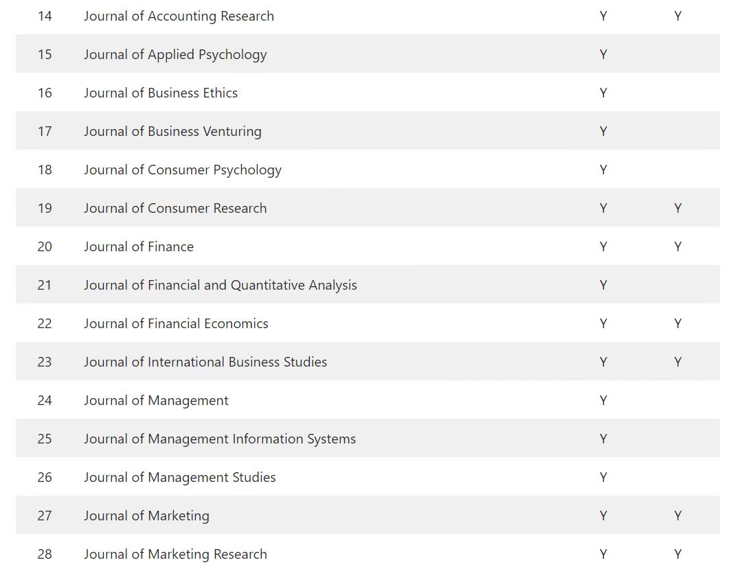The height and width of the screenshot is (567, 737).
Task: Click row number 21 cell
Action: pyautogui.click(x=45, y=285)
